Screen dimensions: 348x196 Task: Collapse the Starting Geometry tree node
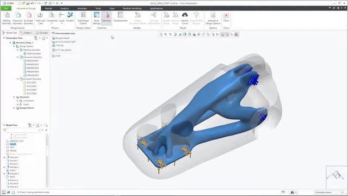(17, 50)
